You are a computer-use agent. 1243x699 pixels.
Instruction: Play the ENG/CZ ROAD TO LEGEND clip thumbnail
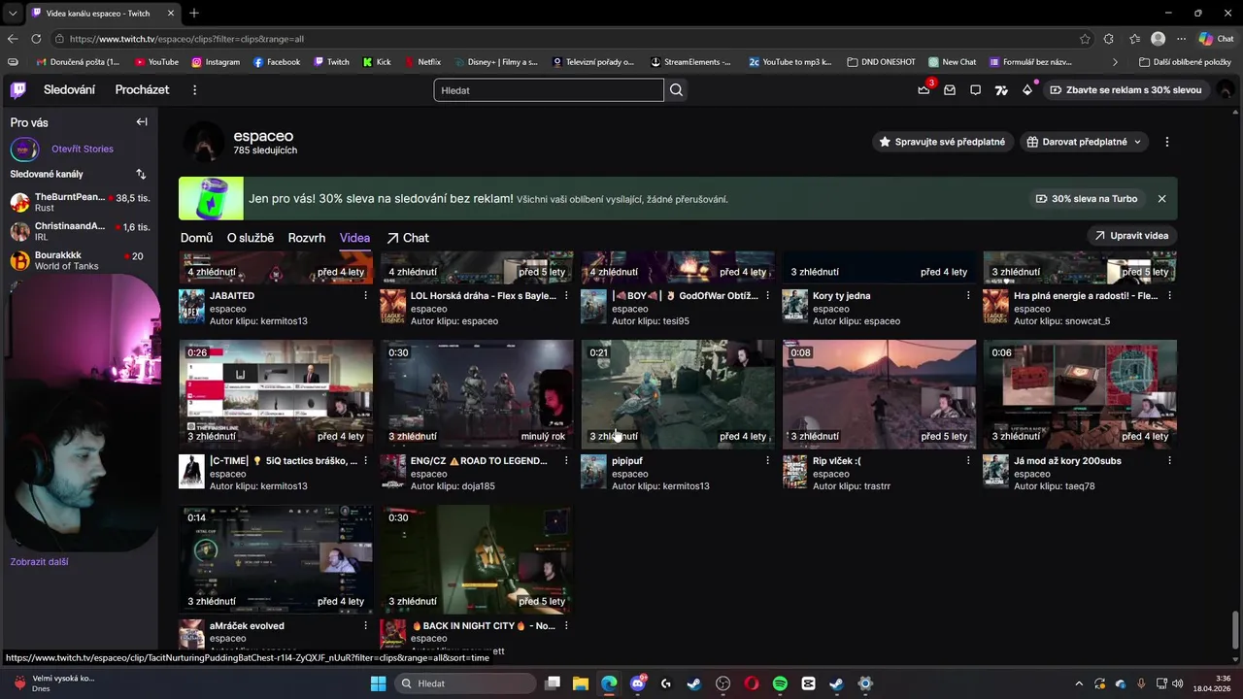click(x=477, y=393)
